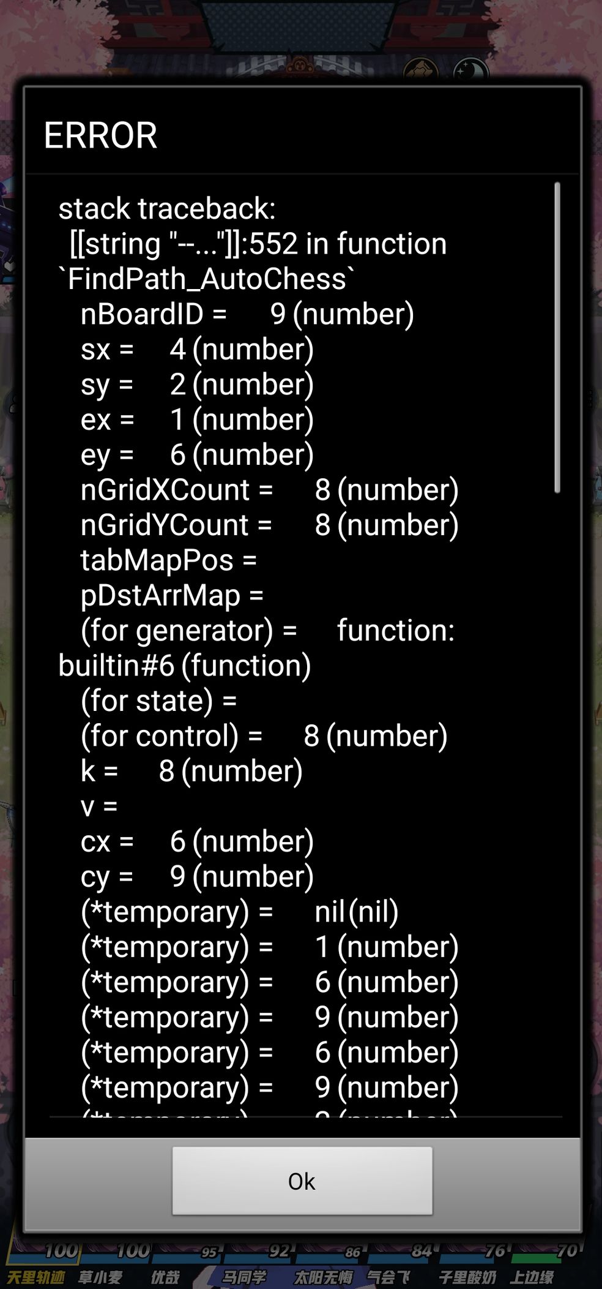Dismiss the error with the Ok button
Viewport: 602px width, 1289px height.
click(x=302, y=1181)
